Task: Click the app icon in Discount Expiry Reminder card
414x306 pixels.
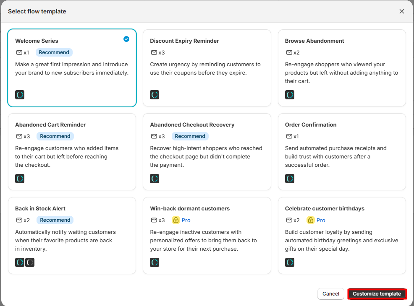Action: click(x=155, y=95)
